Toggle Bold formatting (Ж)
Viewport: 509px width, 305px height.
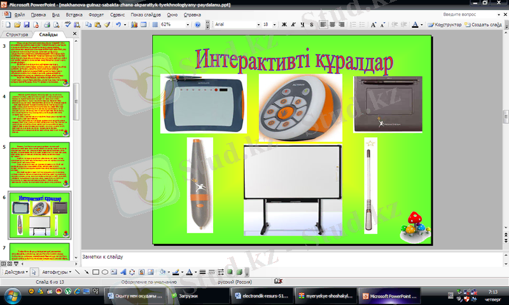284,24
